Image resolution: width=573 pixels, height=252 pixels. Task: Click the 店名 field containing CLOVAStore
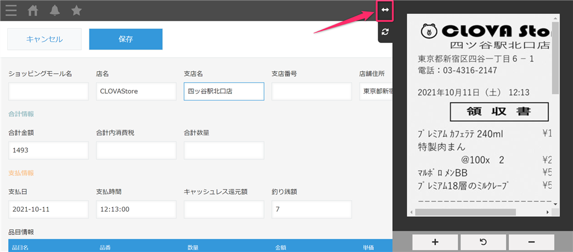pyautogui.click(x=137, y=92)
